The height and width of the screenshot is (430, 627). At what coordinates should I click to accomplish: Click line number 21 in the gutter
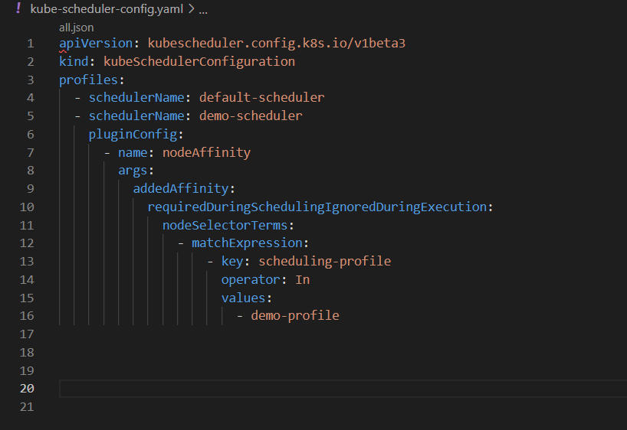tap(27, 406)
